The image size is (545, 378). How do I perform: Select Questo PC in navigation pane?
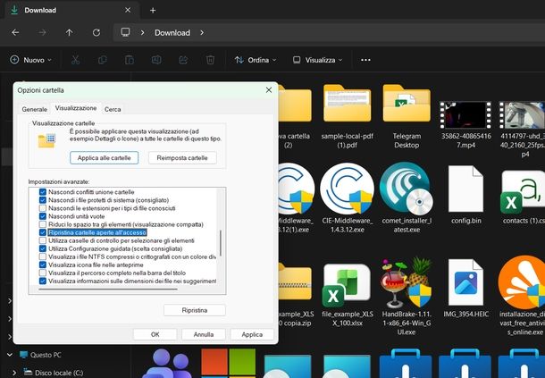pyautogui.click(x=46, y=355)
